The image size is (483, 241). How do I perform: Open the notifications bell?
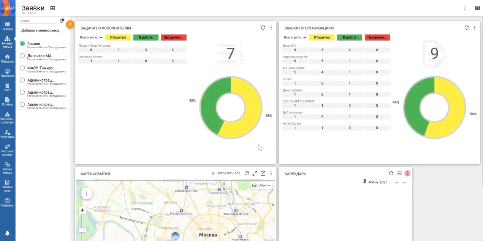[7, 233]
